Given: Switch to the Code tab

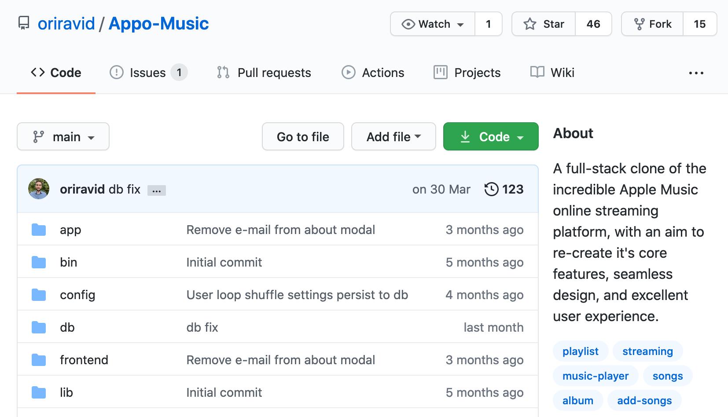Looking at the screenshot, I should point(56,73).
